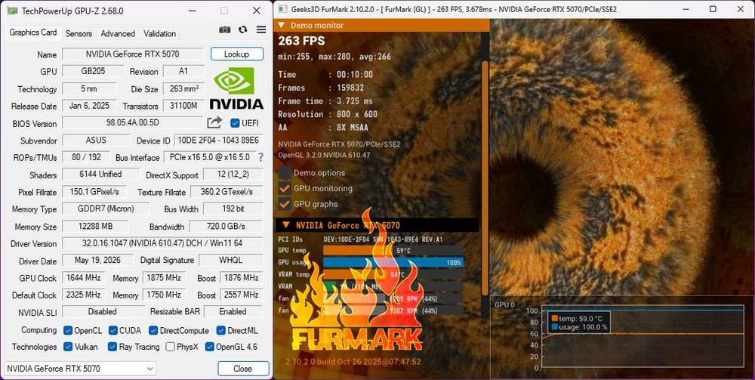Click the Device ID field
755x380 pixels.
click(218, 141)
